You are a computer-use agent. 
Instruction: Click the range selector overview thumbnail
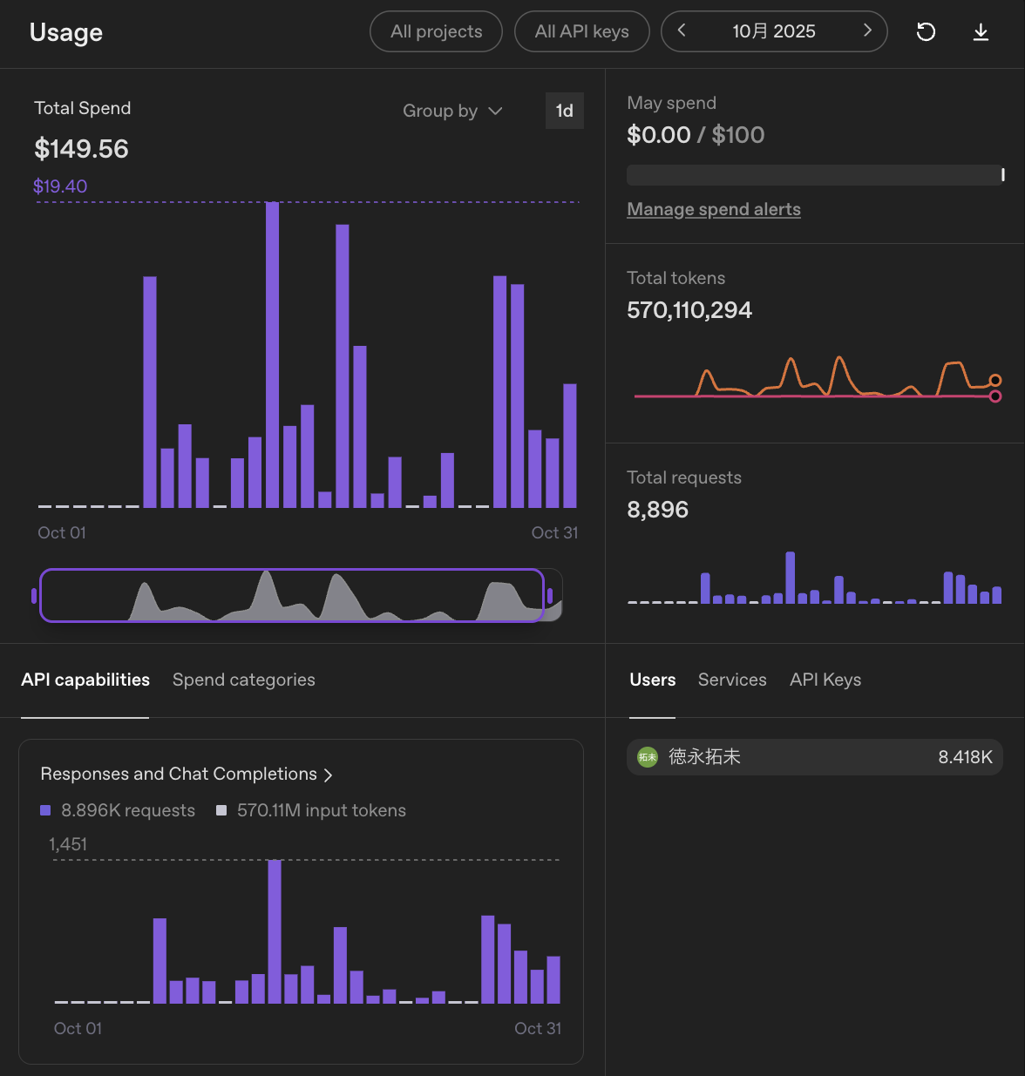(301, 595)
